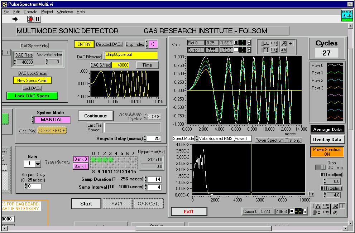Toggle transducer channel 3 LED
The image size is (355, 233).
(x=110, y=160)
